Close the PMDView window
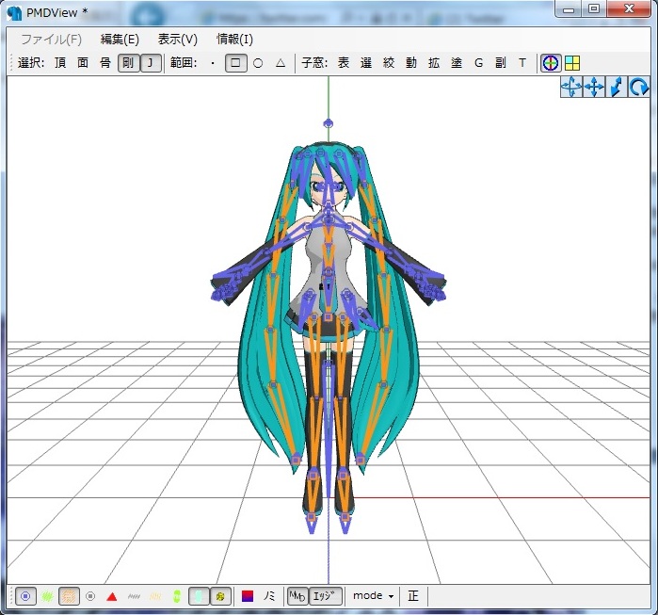 [628, 8]
